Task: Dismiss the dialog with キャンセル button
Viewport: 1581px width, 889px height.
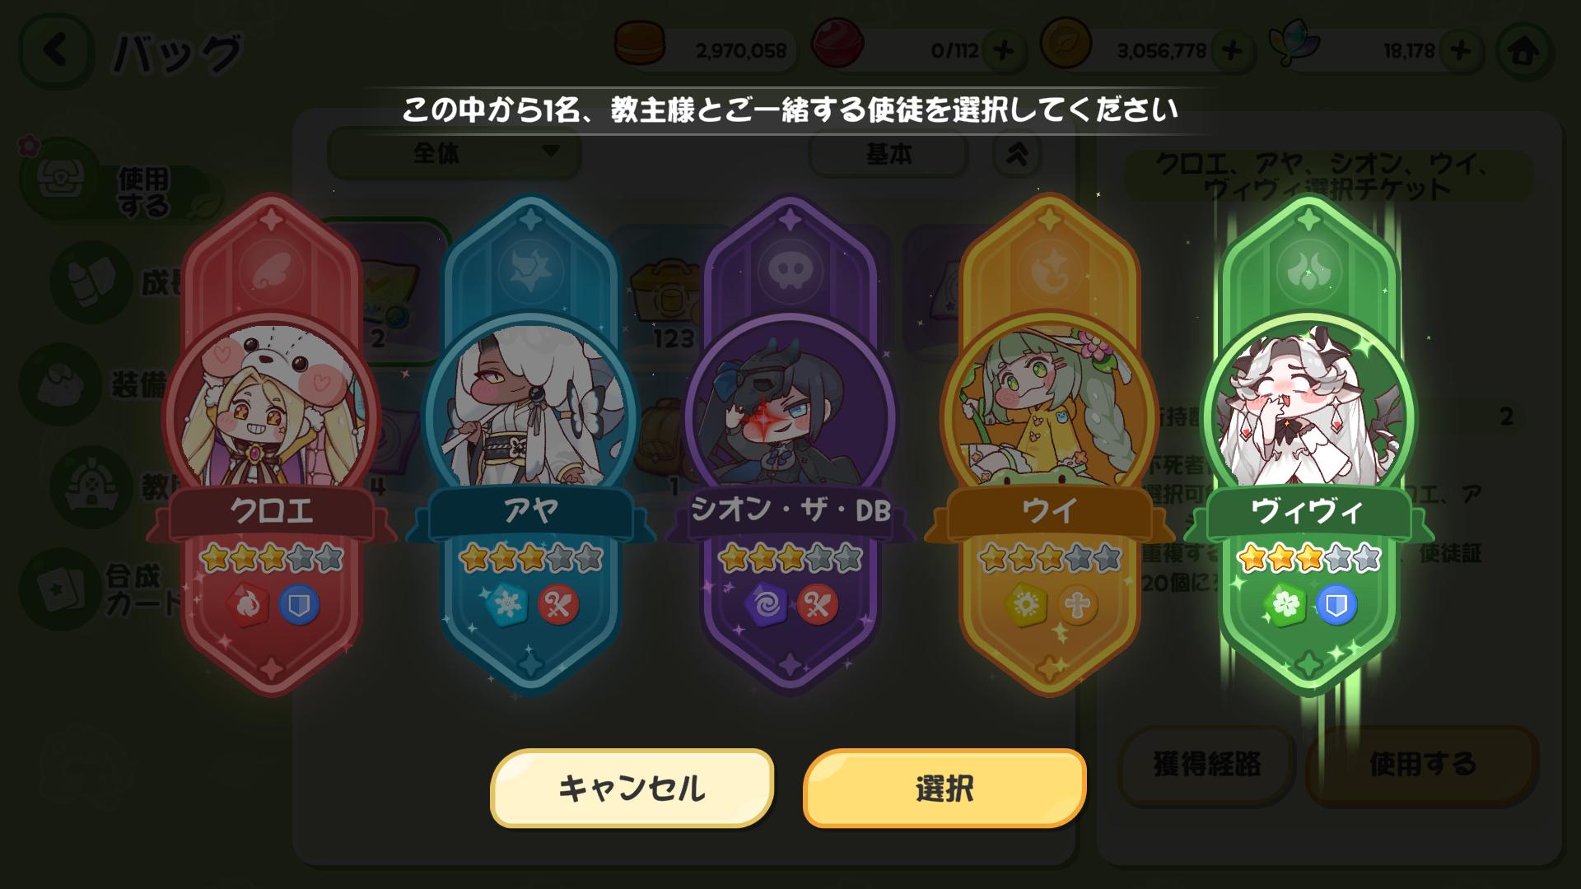Action: tap(632, 788)
